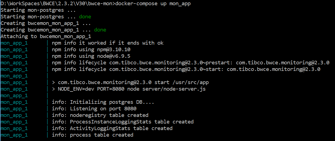Click the monitoring@2.3.0~start lifecycle line
Viewport: 335px width, 141px height.
[x=186, y=69]
